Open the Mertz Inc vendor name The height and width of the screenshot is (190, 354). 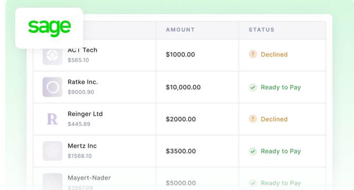pos(82,146)
